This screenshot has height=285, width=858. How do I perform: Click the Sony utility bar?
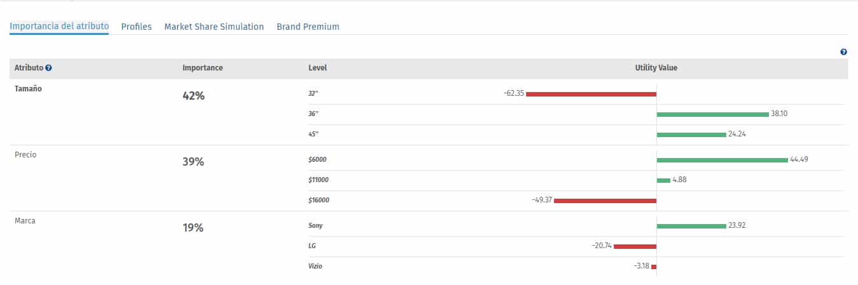pyautogui.click(x=691, y=226)
